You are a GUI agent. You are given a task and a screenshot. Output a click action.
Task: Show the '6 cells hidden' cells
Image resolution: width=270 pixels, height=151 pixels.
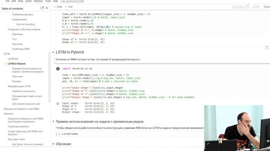click(70, 134)
